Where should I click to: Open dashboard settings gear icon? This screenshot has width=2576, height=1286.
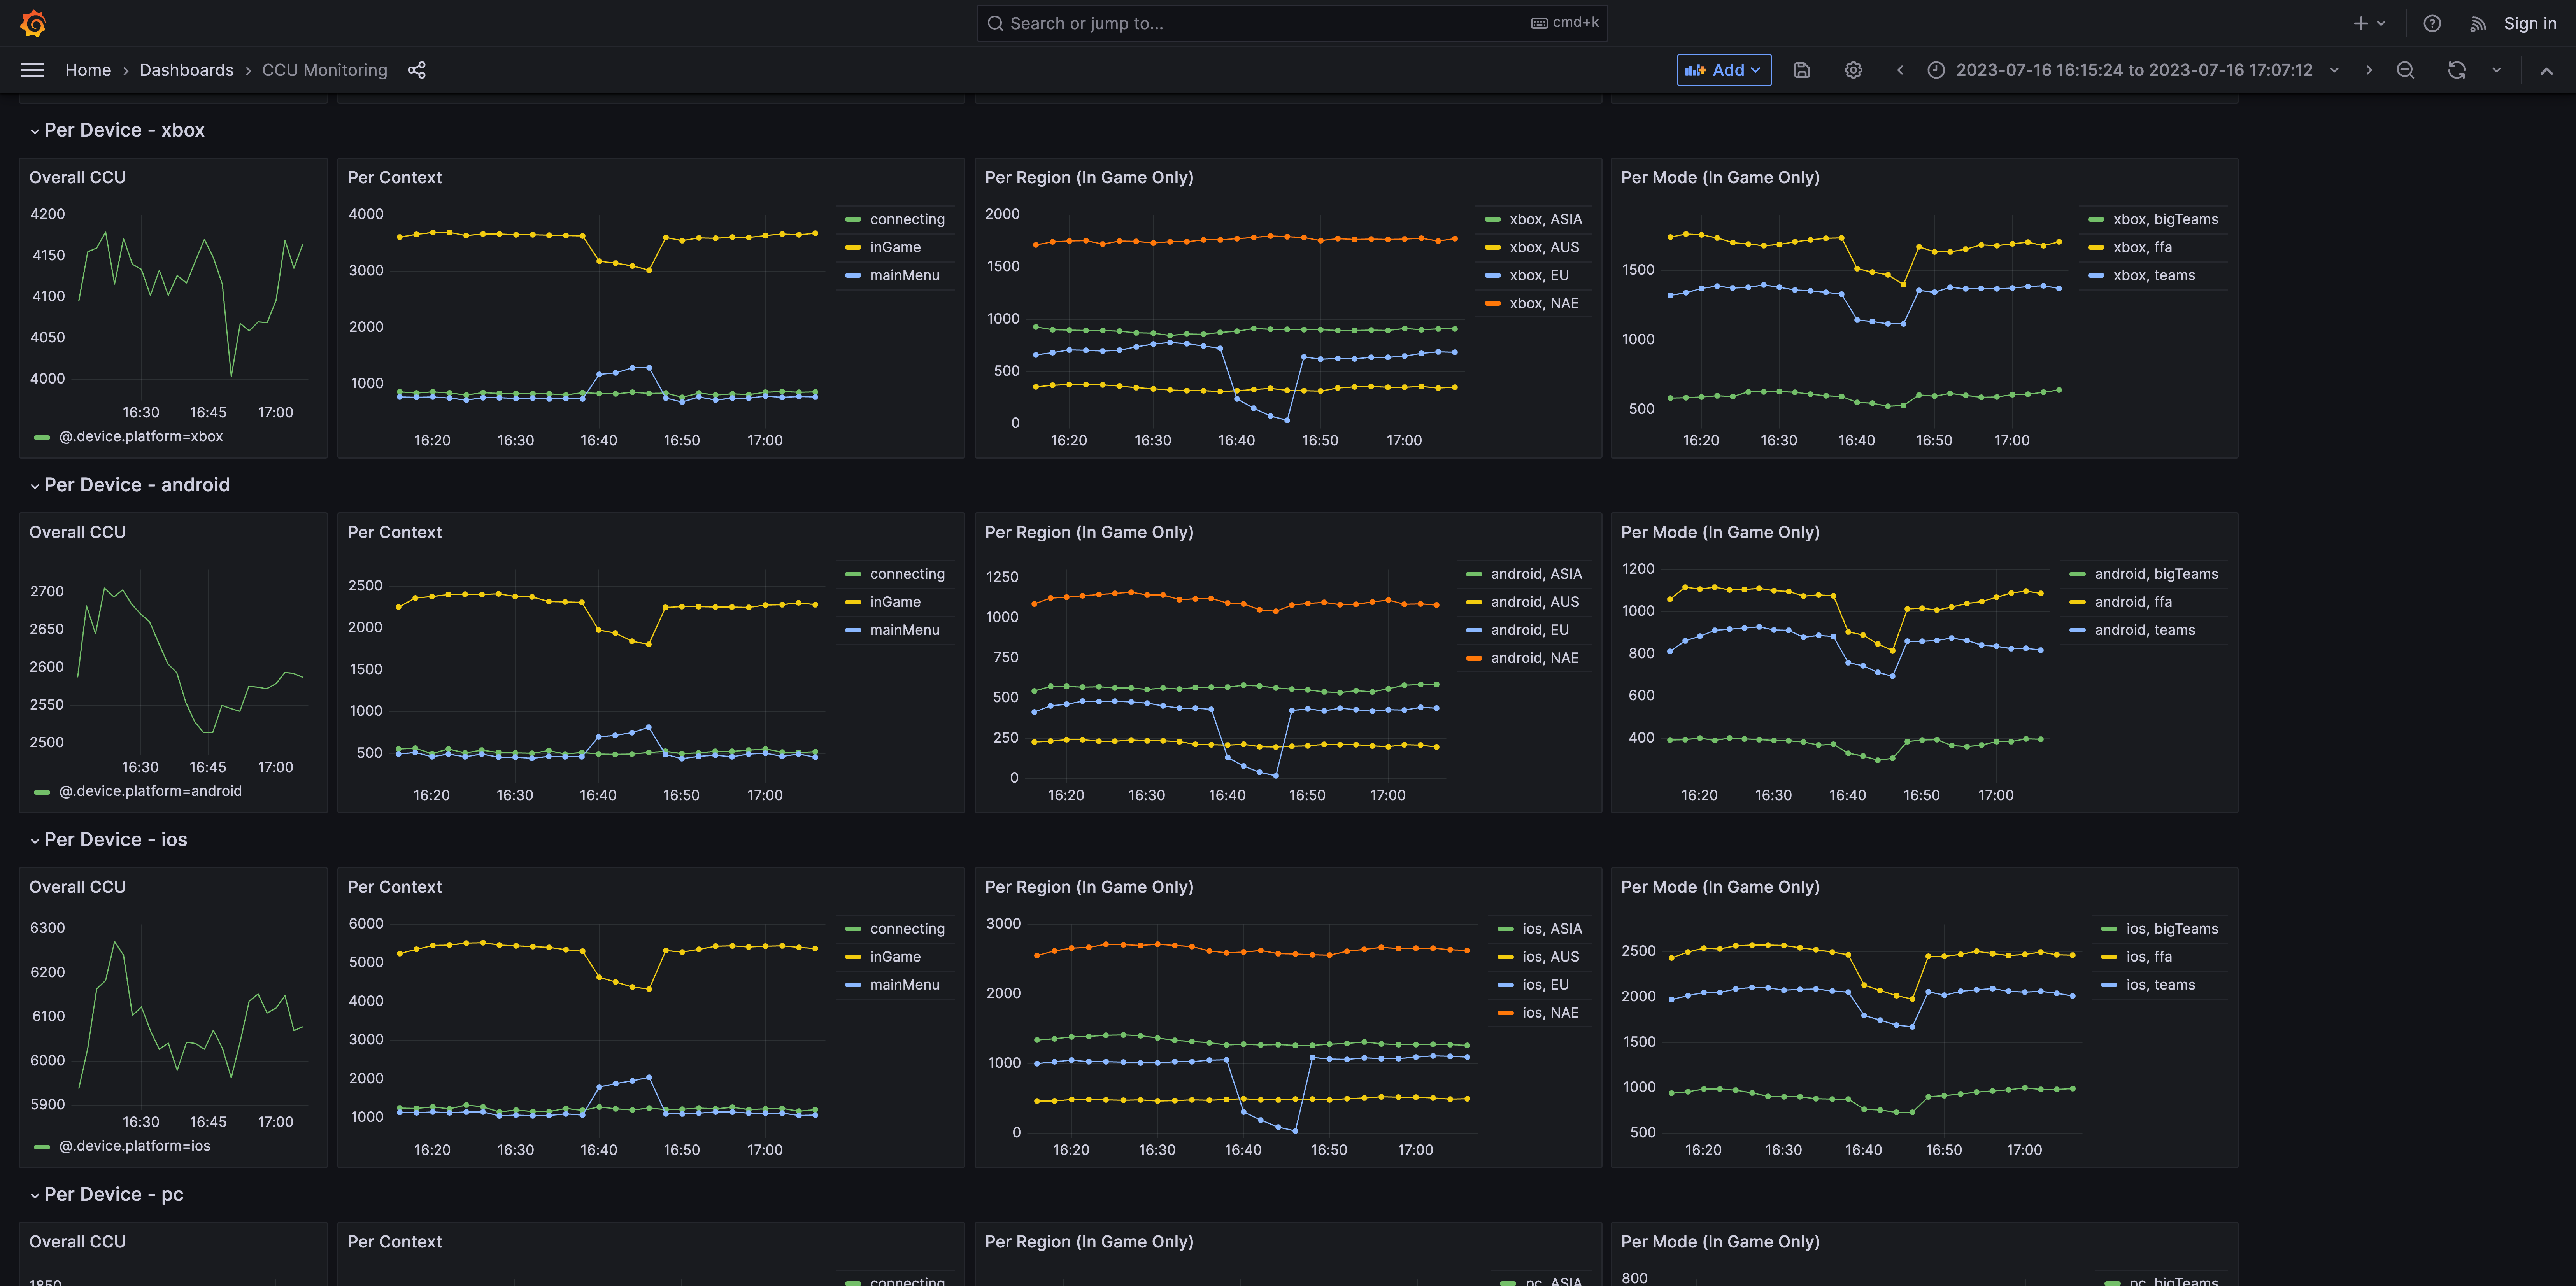pyautogui.click(x=1853, y=70)
